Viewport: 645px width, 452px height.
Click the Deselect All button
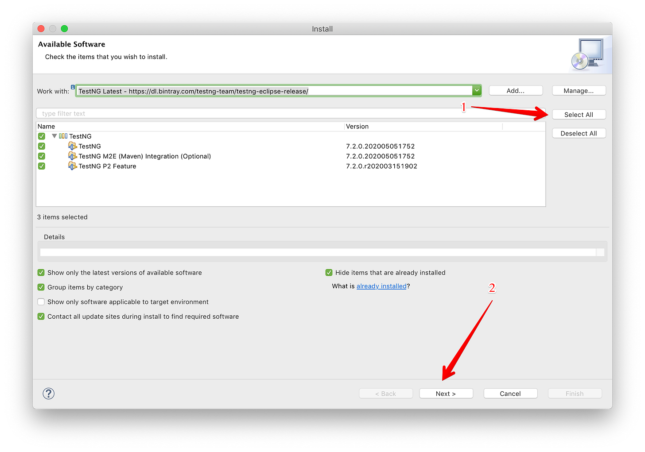(x=579, y=133)
